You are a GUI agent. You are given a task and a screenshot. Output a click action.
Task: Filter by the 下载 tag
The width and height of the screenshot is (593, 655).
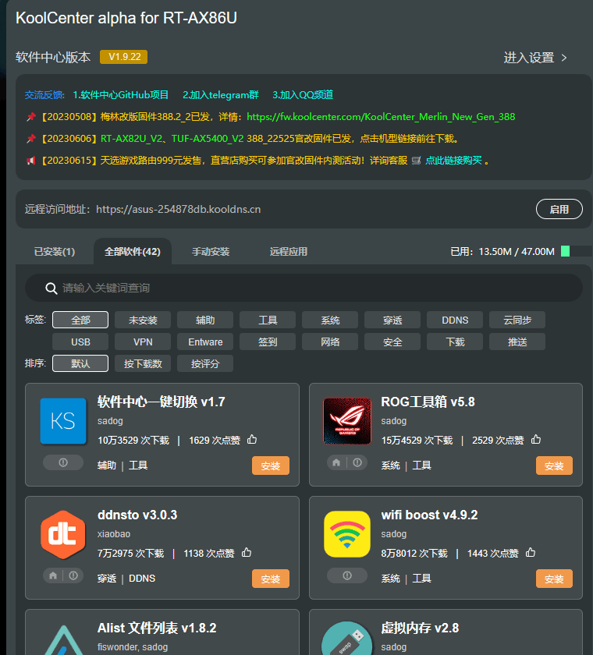(x=455, y=342)
